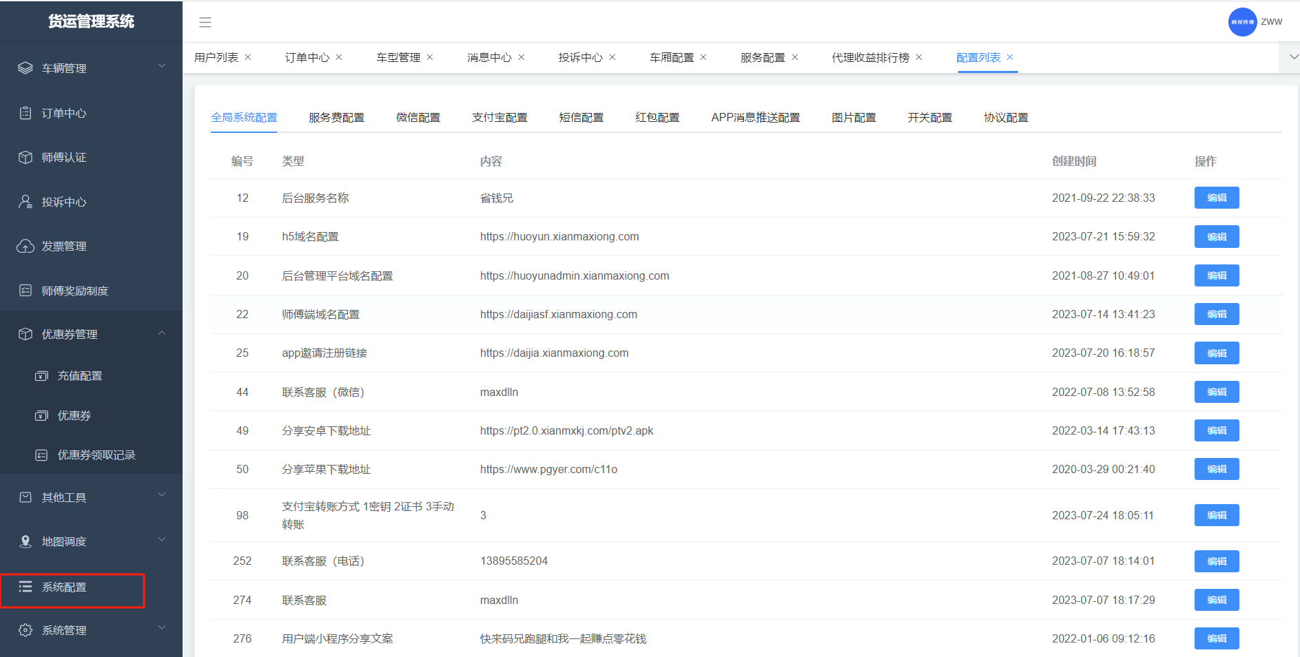The width and height of the screenshot is (1300, 657).
Task: Open the 订单中心 page tab
Action: 307,58
